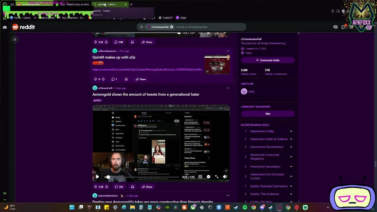The width and height of the screenshot is (377, 212).
Task: Downvote the 6.1K post
Action: pos(106,42)
